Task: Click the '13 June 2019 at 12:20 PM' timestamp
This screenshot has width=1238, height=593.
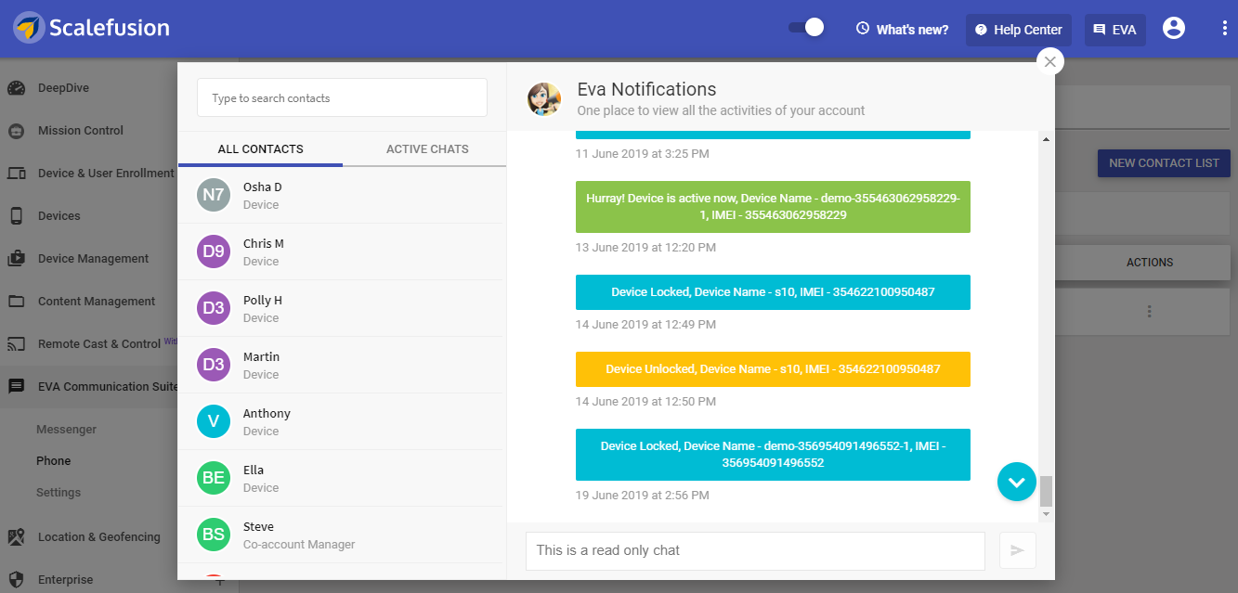Action: pyautogui.click(x=645, y=248)
